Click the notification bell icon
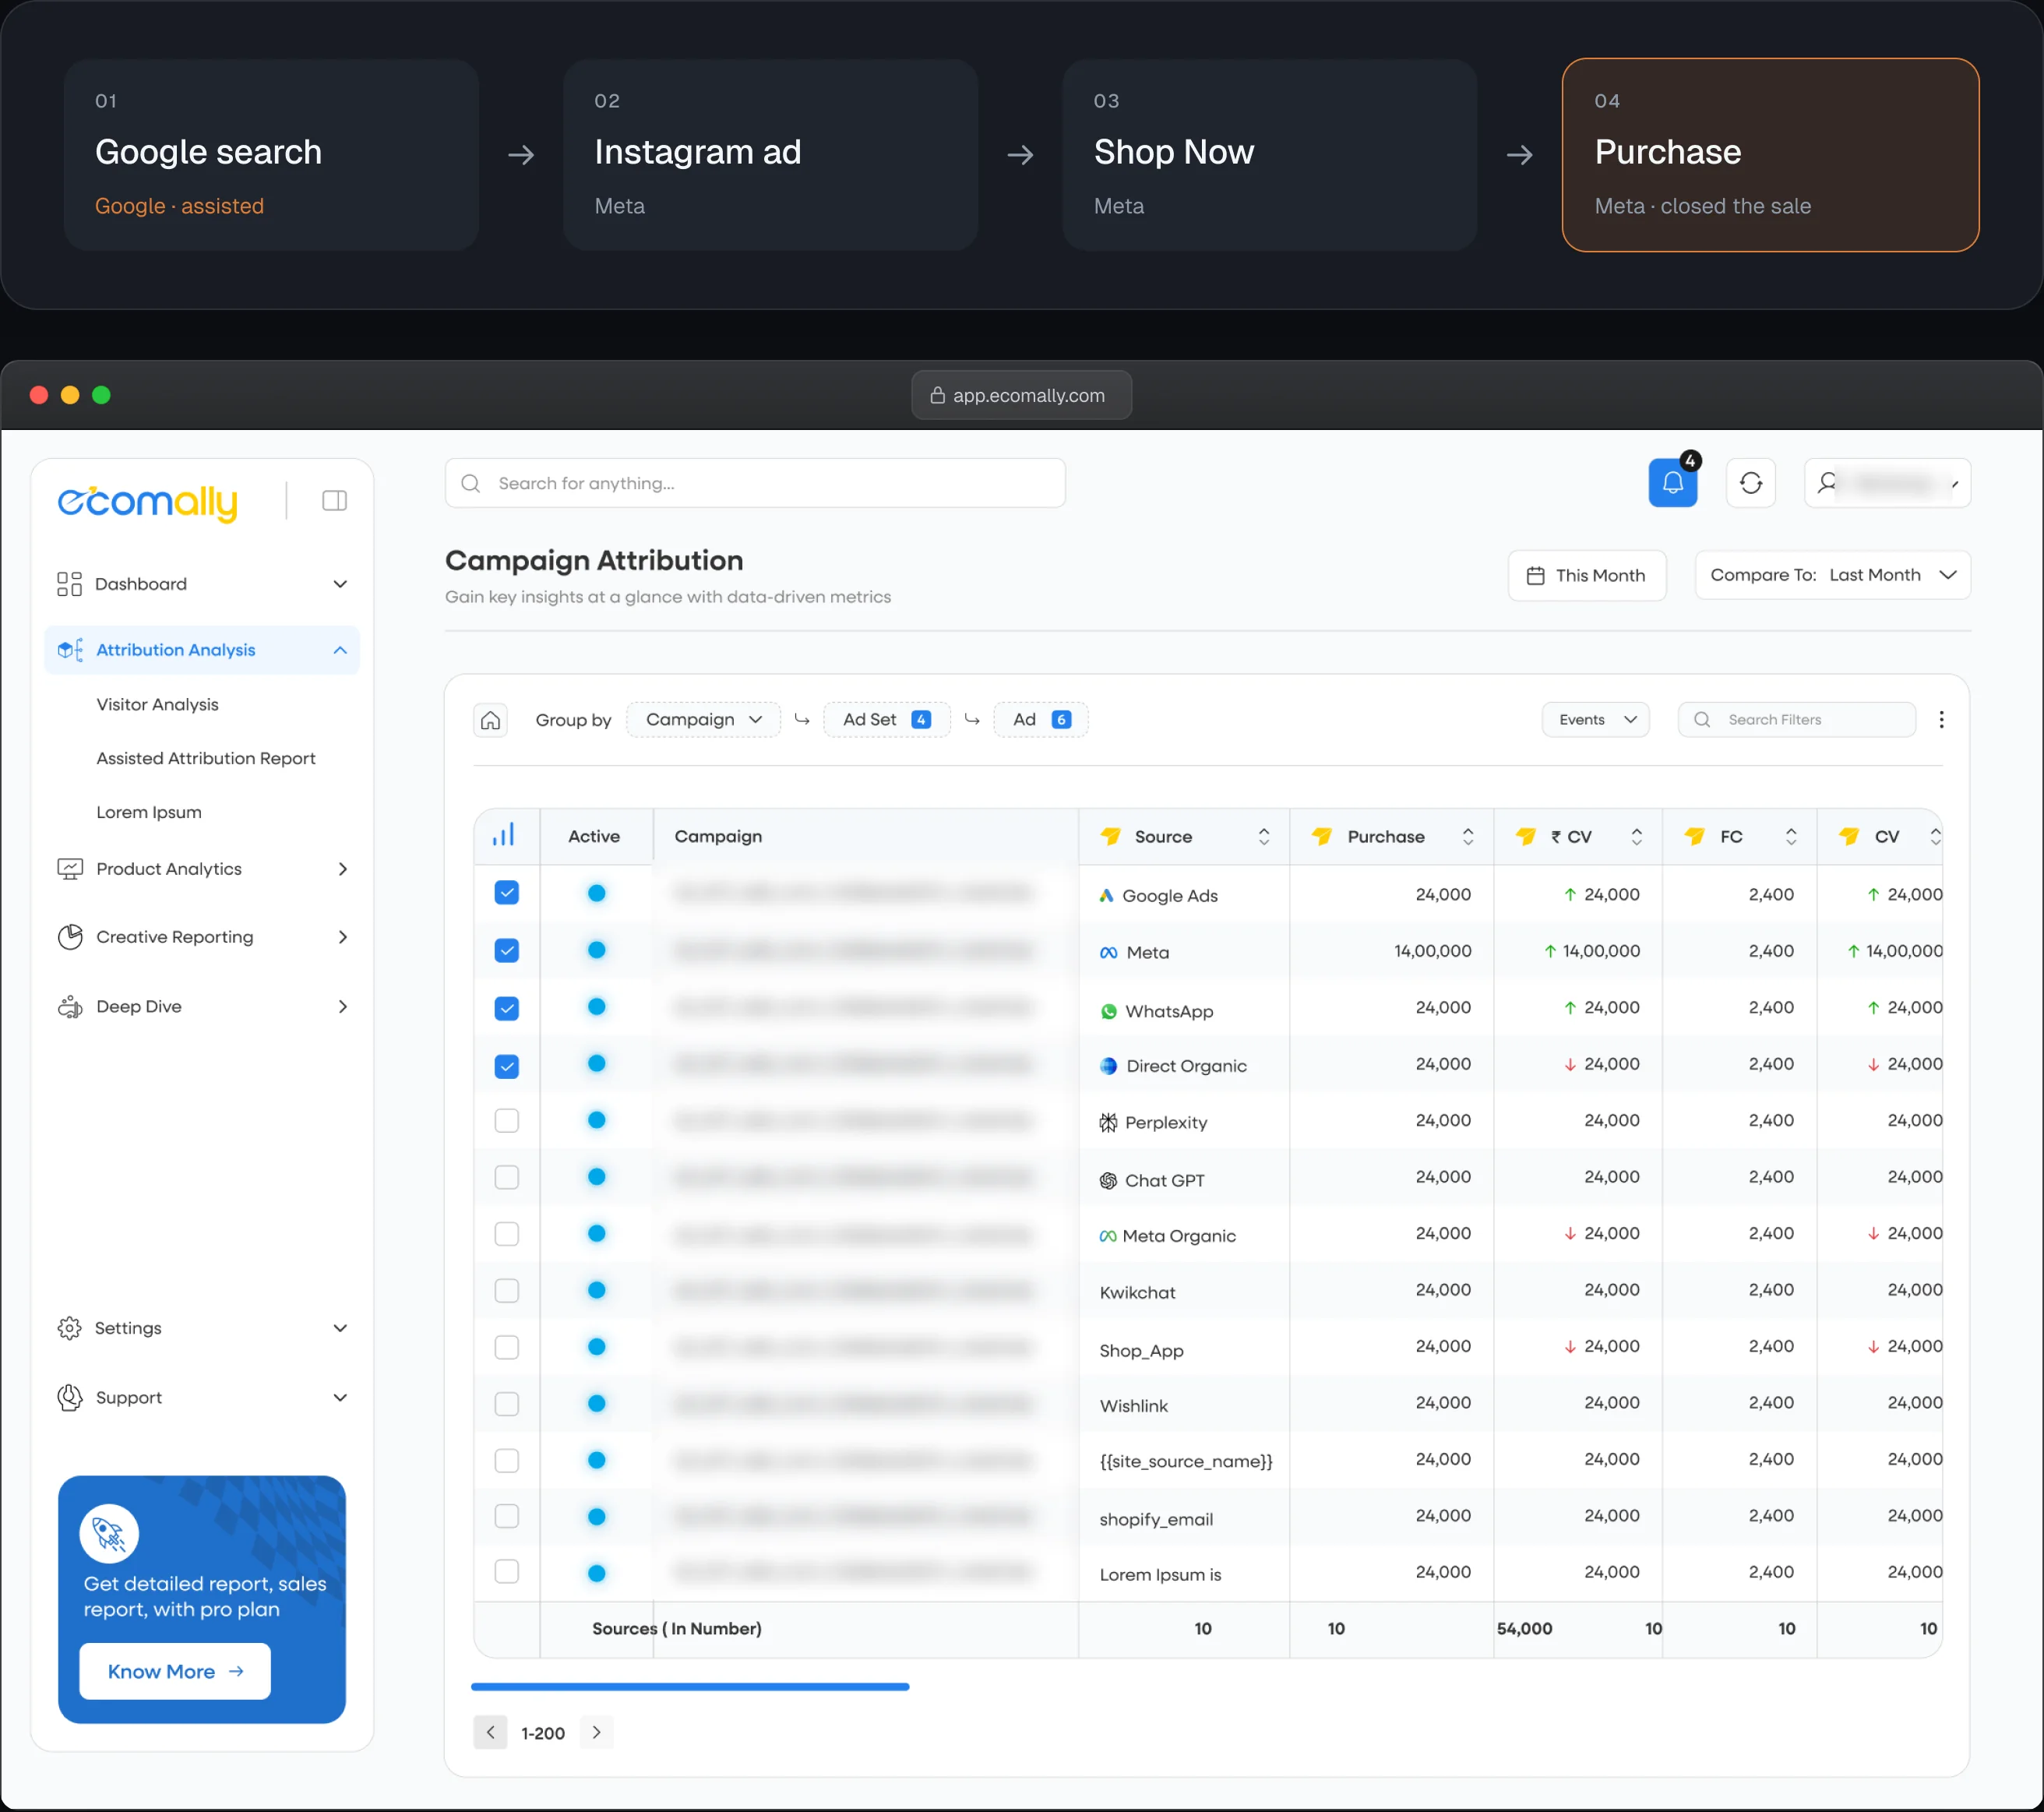Image resolution: width=2044 pixels, height=1812 pixels. (x=1672, y=483)
